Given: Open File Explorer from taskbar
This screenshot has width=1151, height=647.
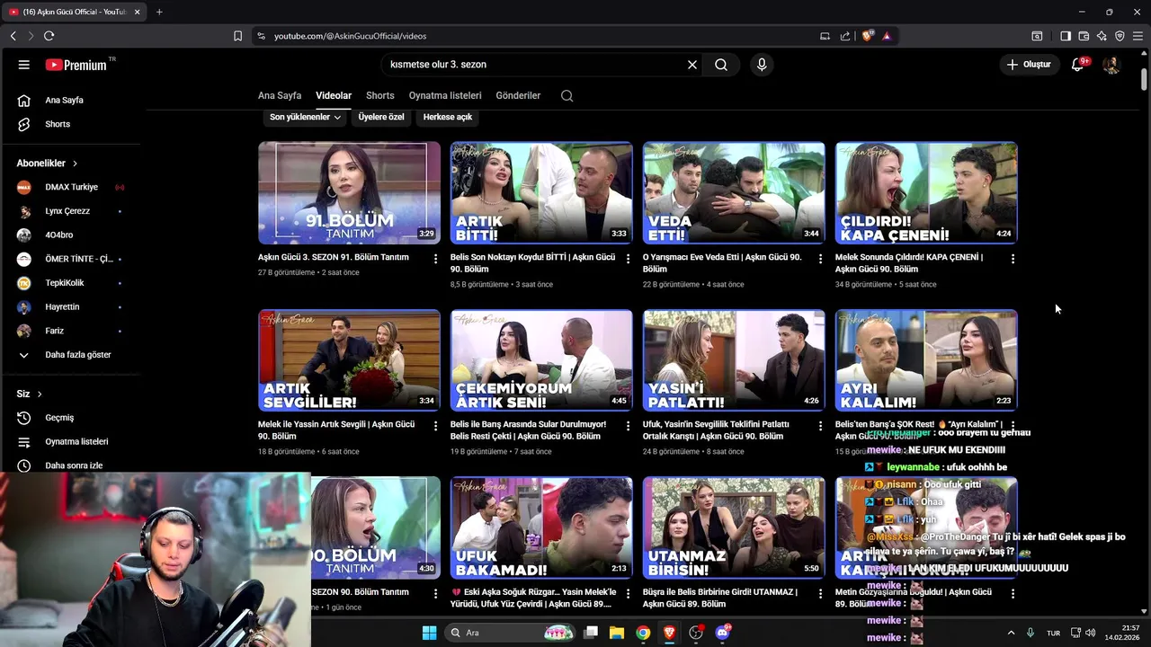Looking at the screenshot, I should click(617, 633).
